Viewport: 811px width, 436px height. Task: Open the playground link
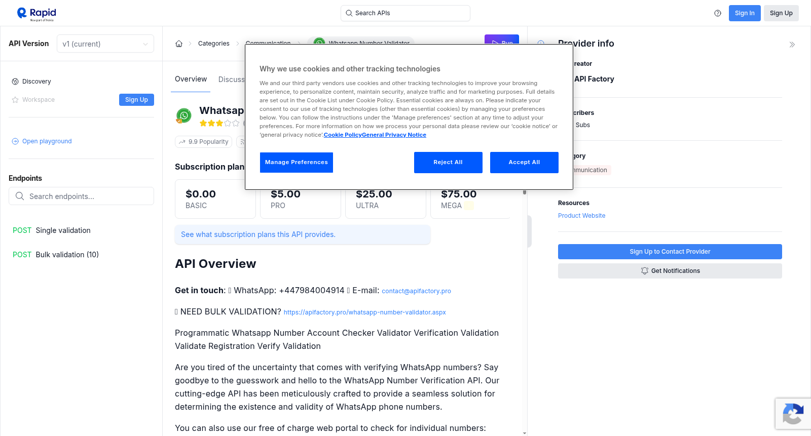(x=47, y=141)
